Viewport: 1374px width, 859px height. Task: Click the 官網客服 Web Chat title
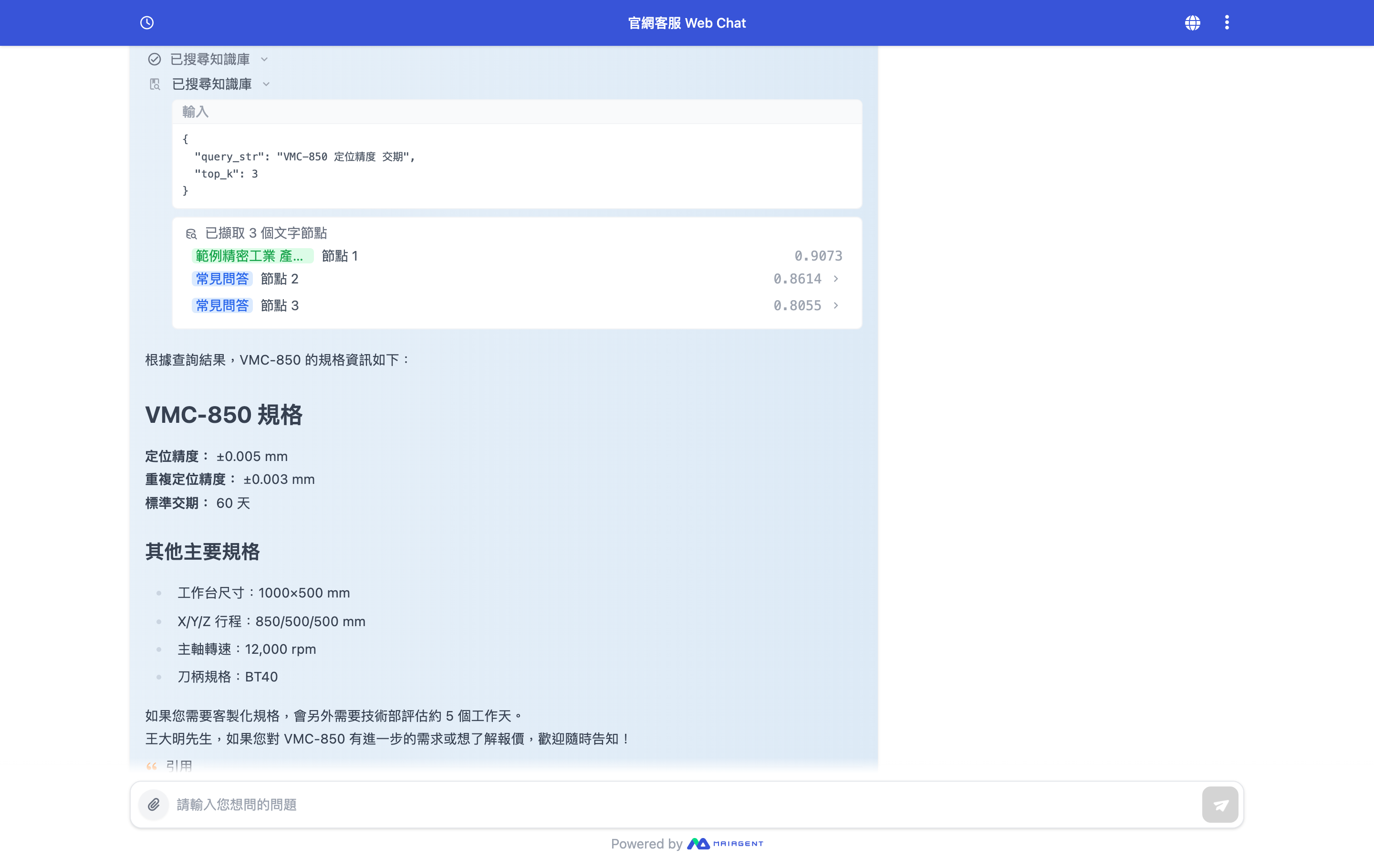coord(687,23)
